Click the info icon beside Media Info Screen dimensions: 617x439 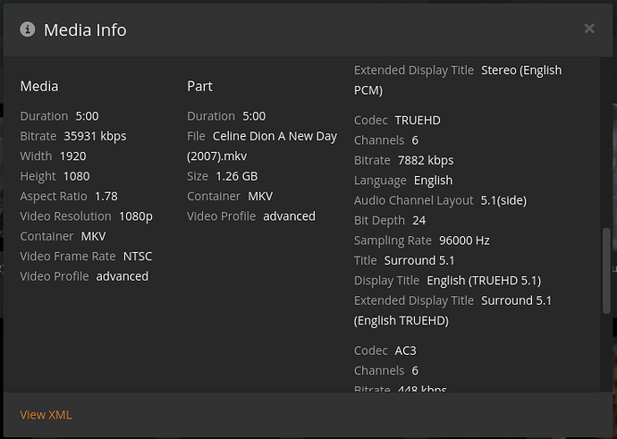point(27,30)
